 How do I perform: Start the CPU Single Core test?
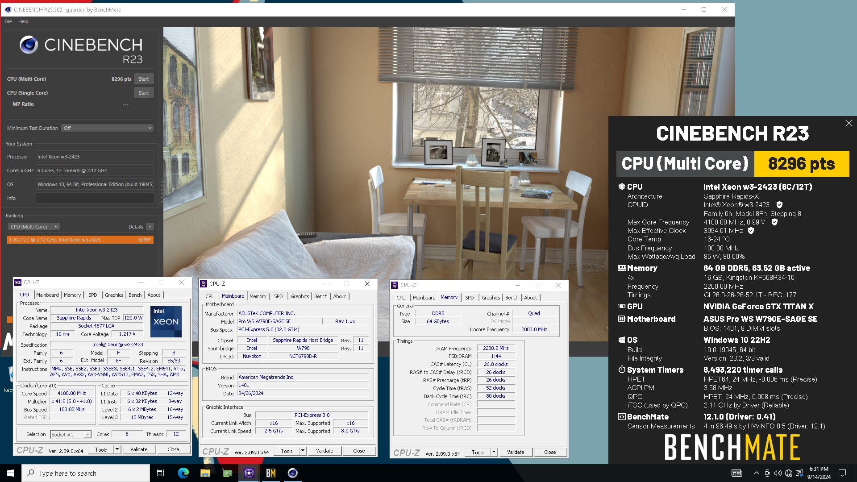tap(144, 93)
